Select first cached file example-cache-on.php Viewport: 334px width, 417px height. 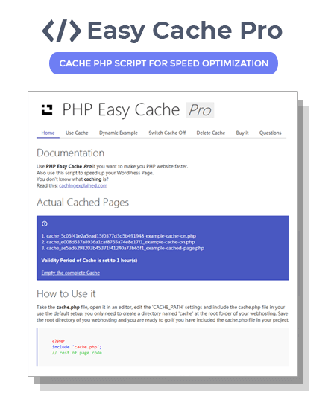point(119,236)
